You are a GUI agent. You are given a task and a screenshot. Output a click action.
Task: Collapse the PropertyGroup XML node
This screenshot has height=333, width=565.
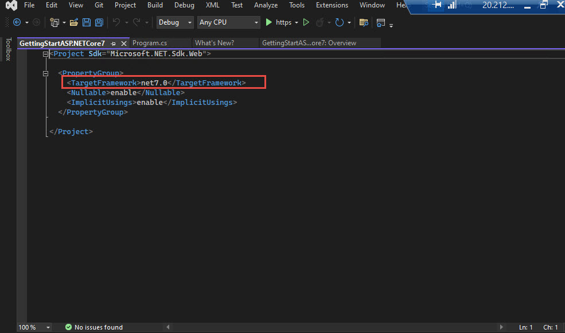coord(45,73)
